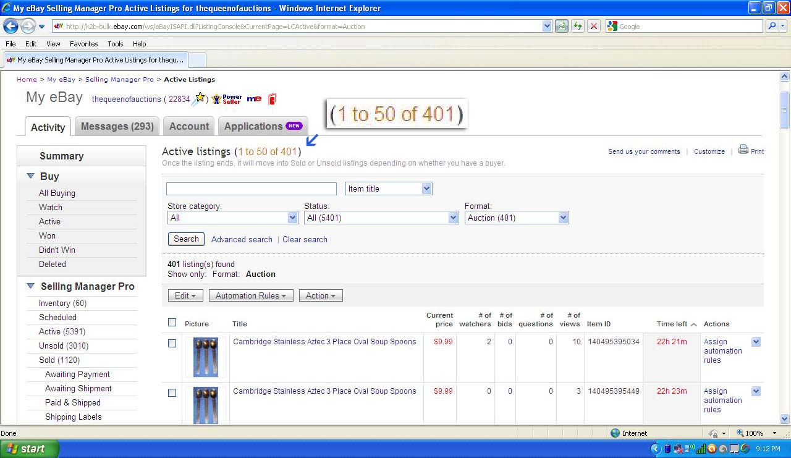
Task: Click the red eBay Store tag icon
Action: [x=272, y=99]
